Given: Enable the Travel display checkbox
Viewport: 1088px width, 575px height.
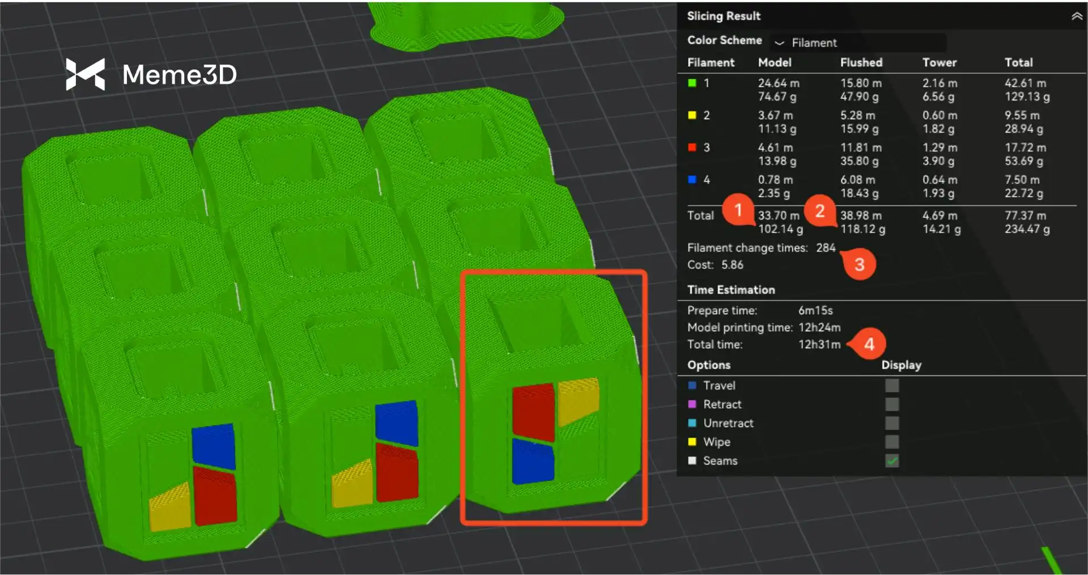Looking at the screenshot, I should pyautogui.click(x=891, y=386).
